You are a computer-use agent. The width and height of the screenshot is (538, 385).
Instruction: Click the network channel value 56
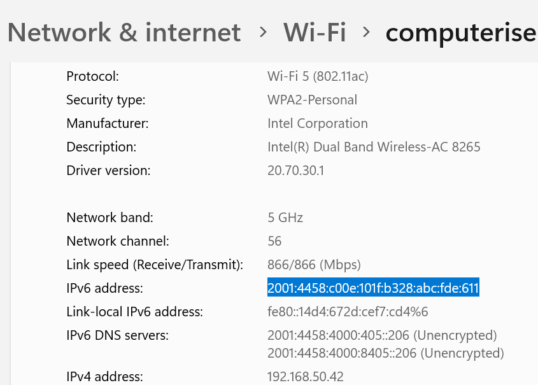pyautogui.click(x=274, y=241)
